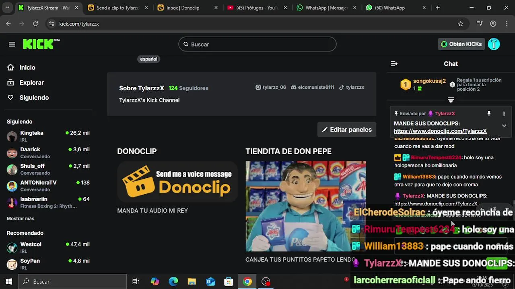
Task: Click the Buscar search field on Kick
Action: click(257, 44)
